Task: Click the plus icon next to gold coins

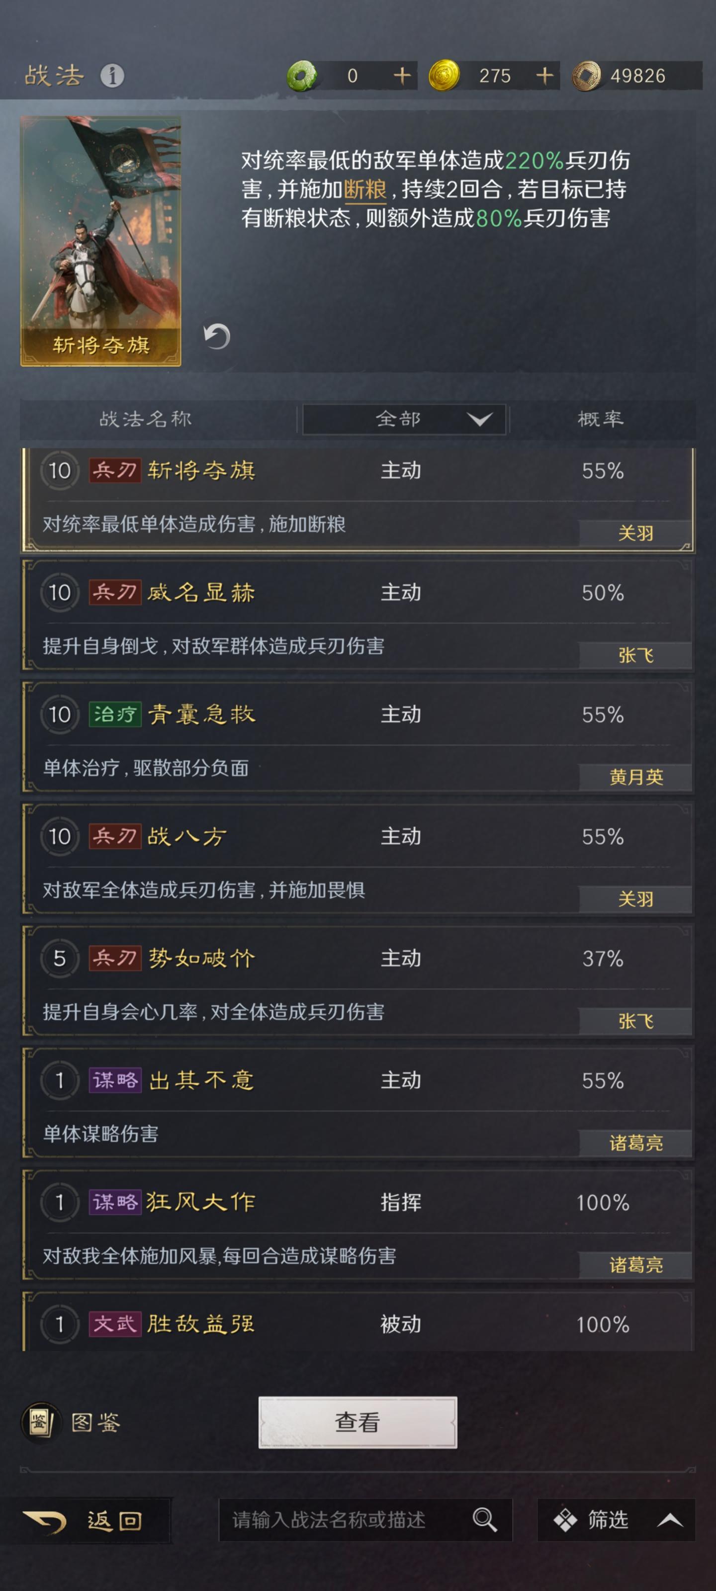Action: click(544, 76)
